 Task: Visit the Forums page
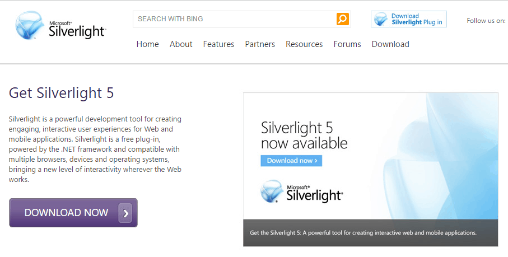coord(347,44)
